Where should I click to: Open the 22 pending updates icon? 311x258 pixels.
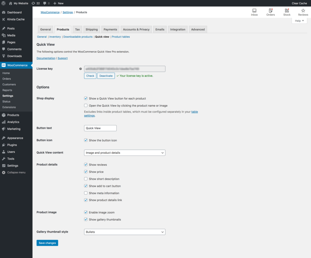pyautogui.click(x=33, y=3)
